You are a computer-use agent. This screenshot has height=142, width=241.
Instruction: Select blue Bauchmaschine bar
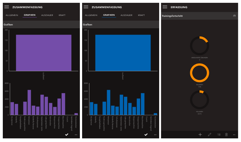[143, 104]
